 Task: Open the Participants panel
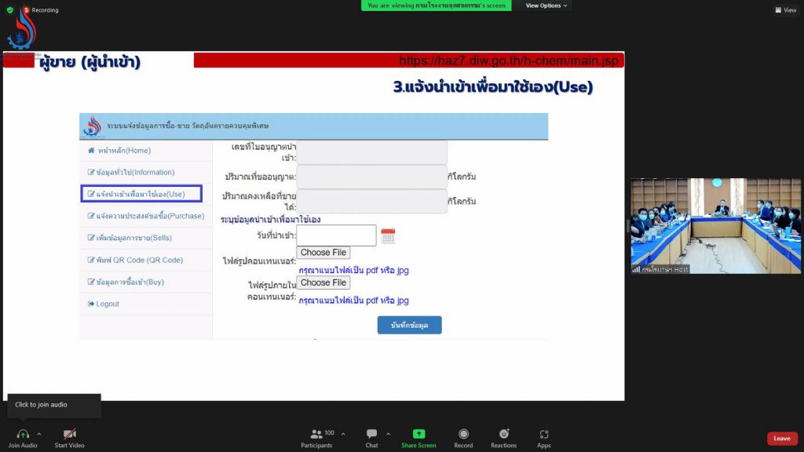click(x=316, y=434)
